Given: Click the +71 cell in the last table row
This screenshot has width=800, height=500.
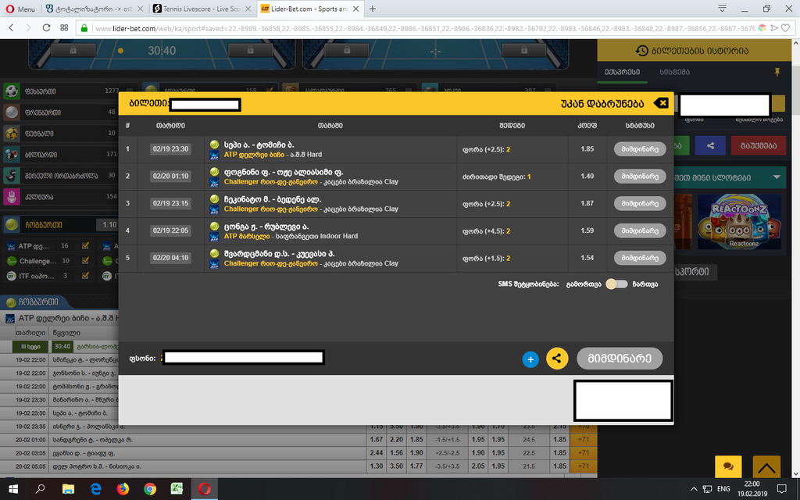Looking at the screenshot, I should [x=583, y=466].
